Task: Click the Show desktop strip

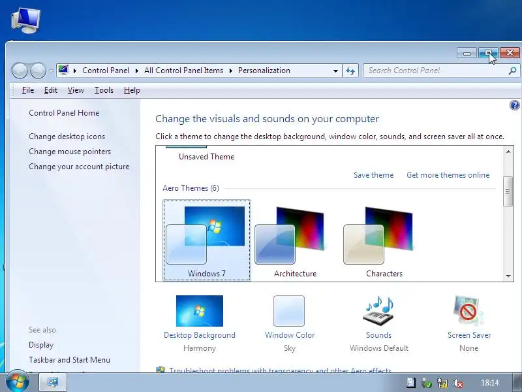Action: pos(517,382)
